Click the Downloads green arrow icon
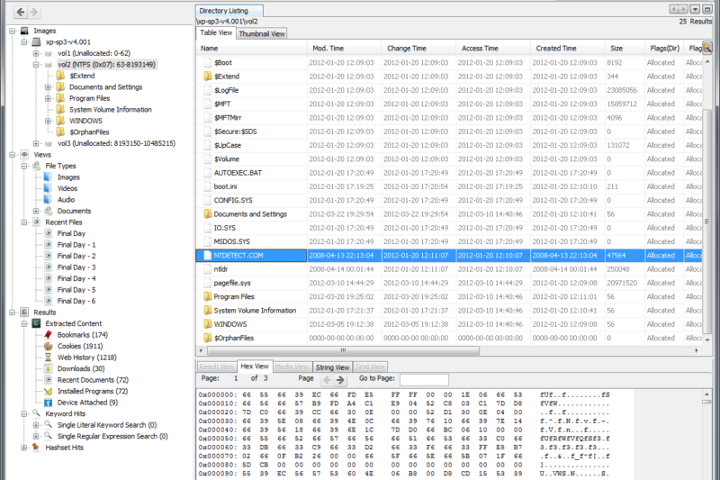Image resolution: width=720 pixels, height=480 pixels. (x=49, y=368)
